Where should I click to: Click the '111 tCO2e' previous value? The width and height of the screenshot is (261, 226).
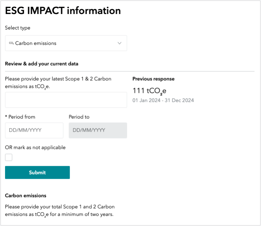tap(149, 91)
